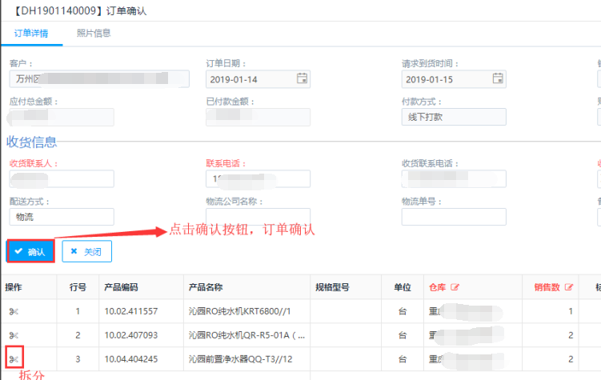Click the 关闭 button

(86, 251)
